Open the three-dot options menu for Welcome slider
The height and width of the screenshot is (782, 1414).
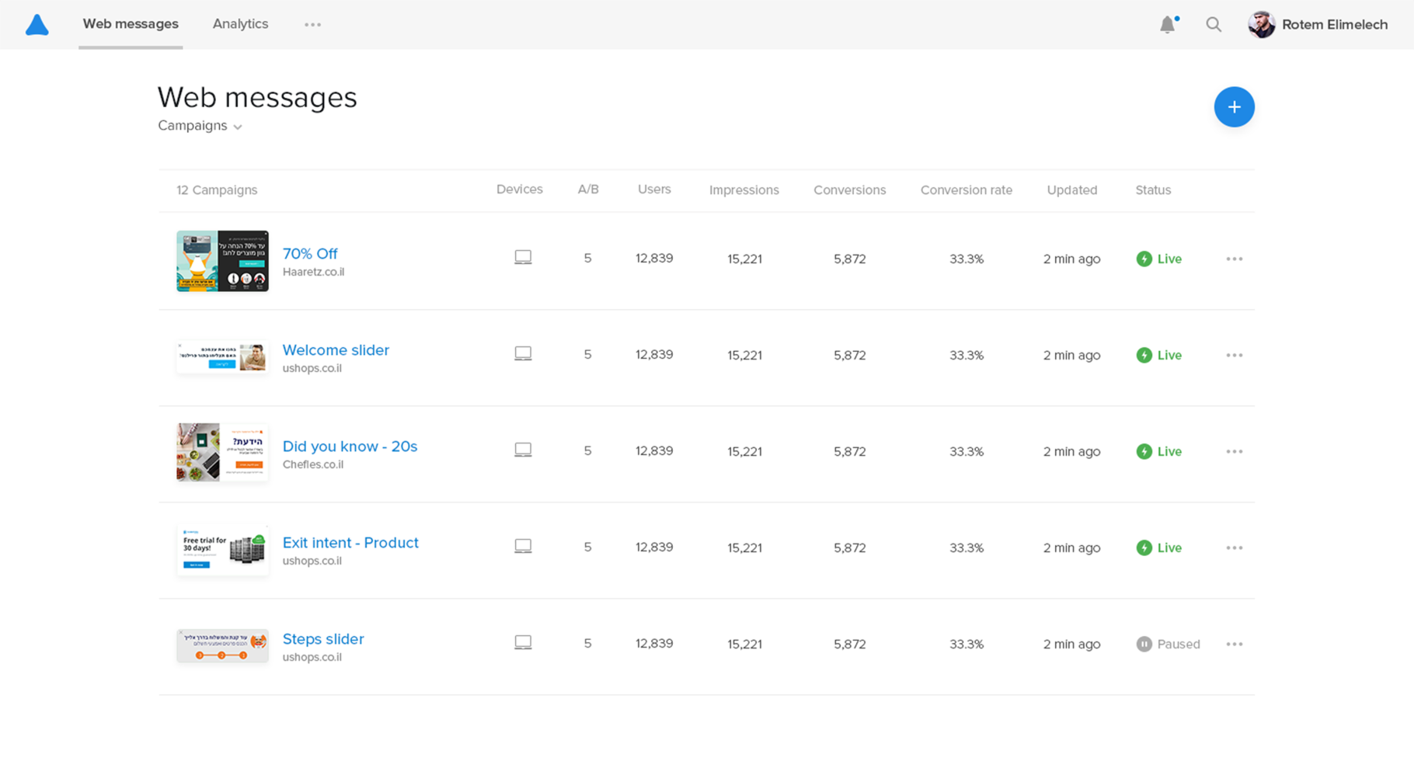pos(1235,355)
